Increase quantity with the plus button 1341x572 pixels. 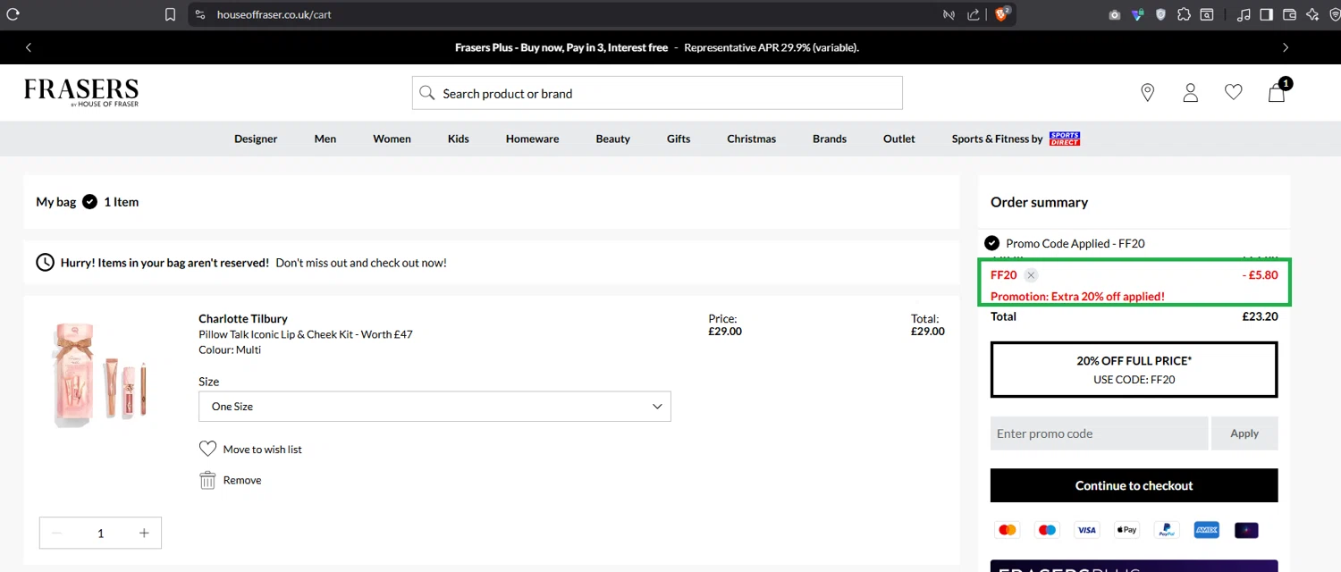coord(144,533)
